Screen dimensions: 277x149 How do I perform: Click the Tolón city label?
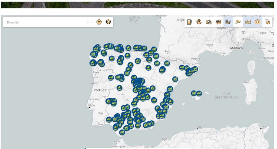coord(223,53)
